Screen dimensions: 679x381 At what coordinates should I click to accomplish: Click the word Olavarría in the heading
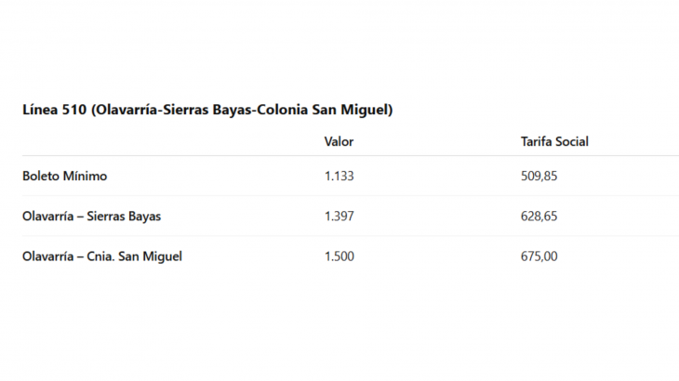pyautogui.click(x=126, y=110)
